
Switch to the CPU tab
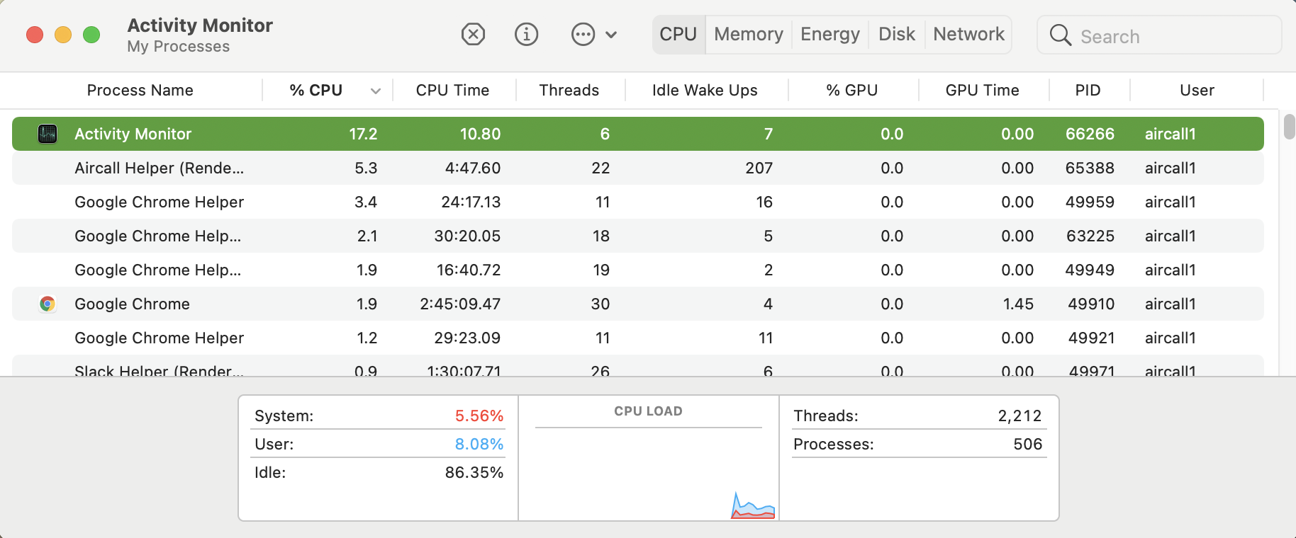678,34
